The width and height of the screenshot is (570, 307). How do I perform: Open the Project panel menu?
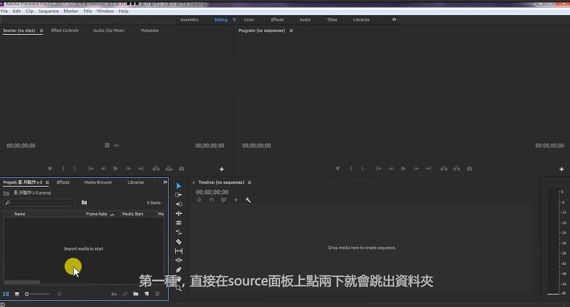point(47,183)
